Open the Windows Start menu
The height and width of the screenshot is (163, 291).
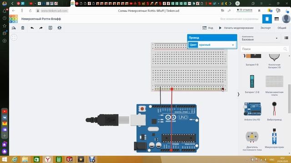pos(5,159)
